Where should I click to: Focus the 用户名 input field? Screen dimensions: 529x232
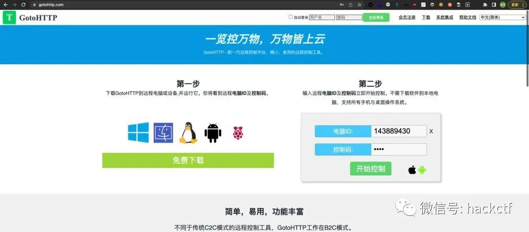tap(322, 17)
